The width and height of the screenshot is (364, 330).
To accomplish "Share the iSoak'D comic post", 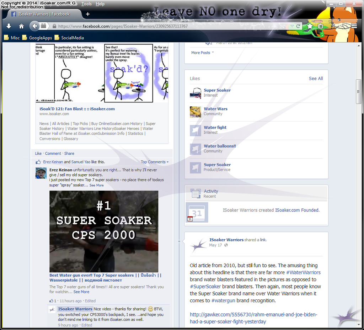I will 69,154.
